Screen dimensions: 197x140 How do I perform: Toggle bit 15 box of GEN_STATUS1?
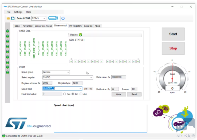click(x=71, y=61)
